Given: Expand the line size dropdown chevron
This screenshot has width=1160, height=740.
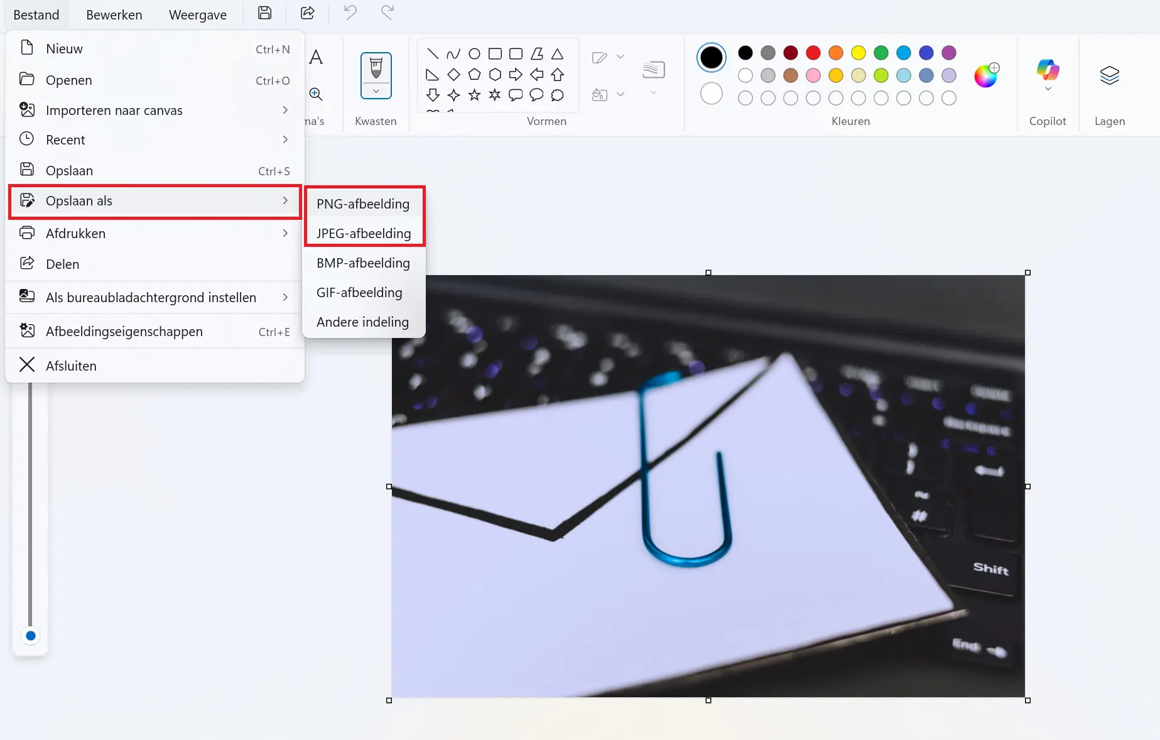Looking at the screenshot, I should click(x=653, y=93).
